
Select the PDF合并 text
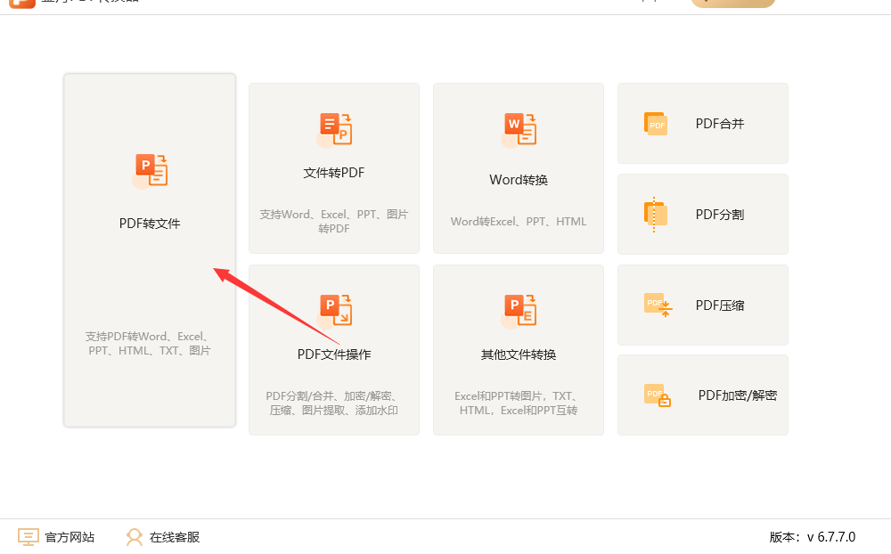coord(720,124)
